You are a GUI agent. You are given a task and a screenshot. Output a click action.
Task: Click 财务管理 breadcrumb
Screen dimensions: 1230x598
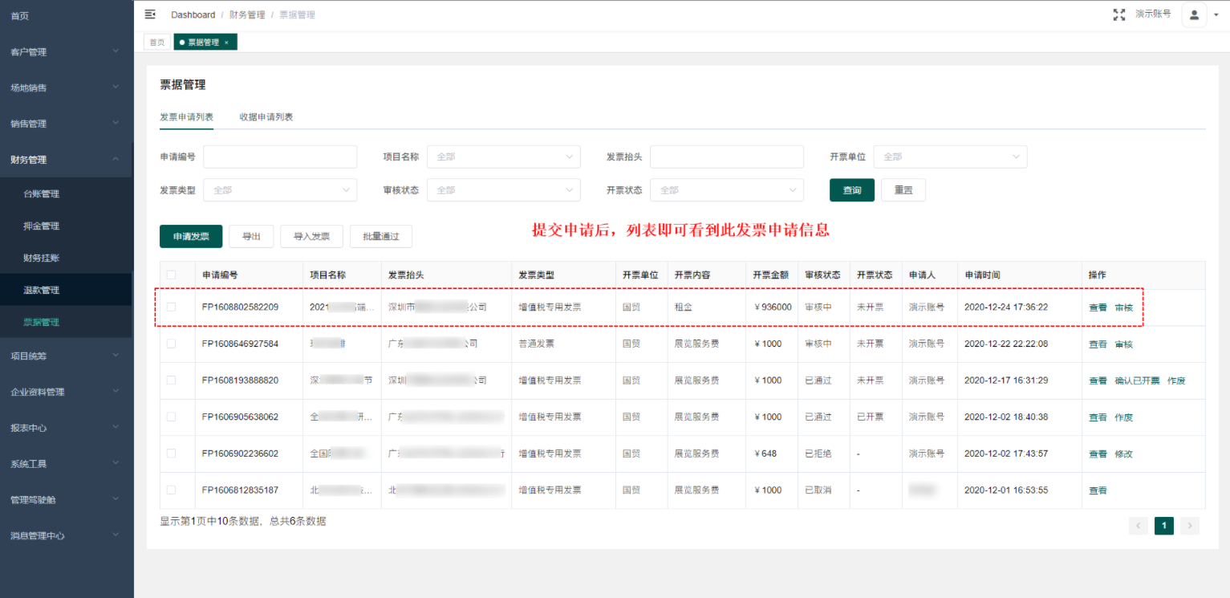[247, 14]
